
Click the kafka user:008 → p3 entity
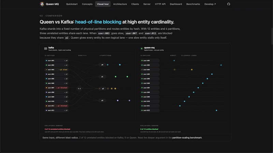click(57, 92)
